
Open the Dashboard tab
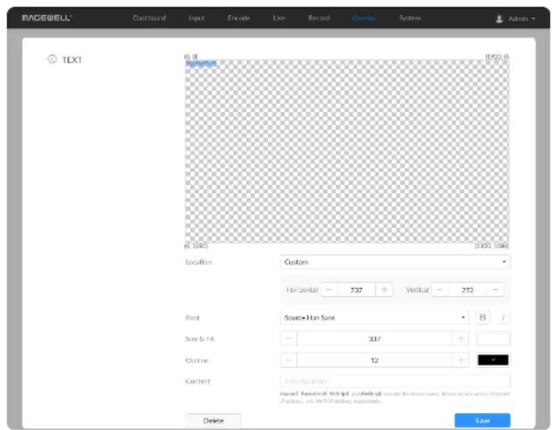tap(149, 18)
